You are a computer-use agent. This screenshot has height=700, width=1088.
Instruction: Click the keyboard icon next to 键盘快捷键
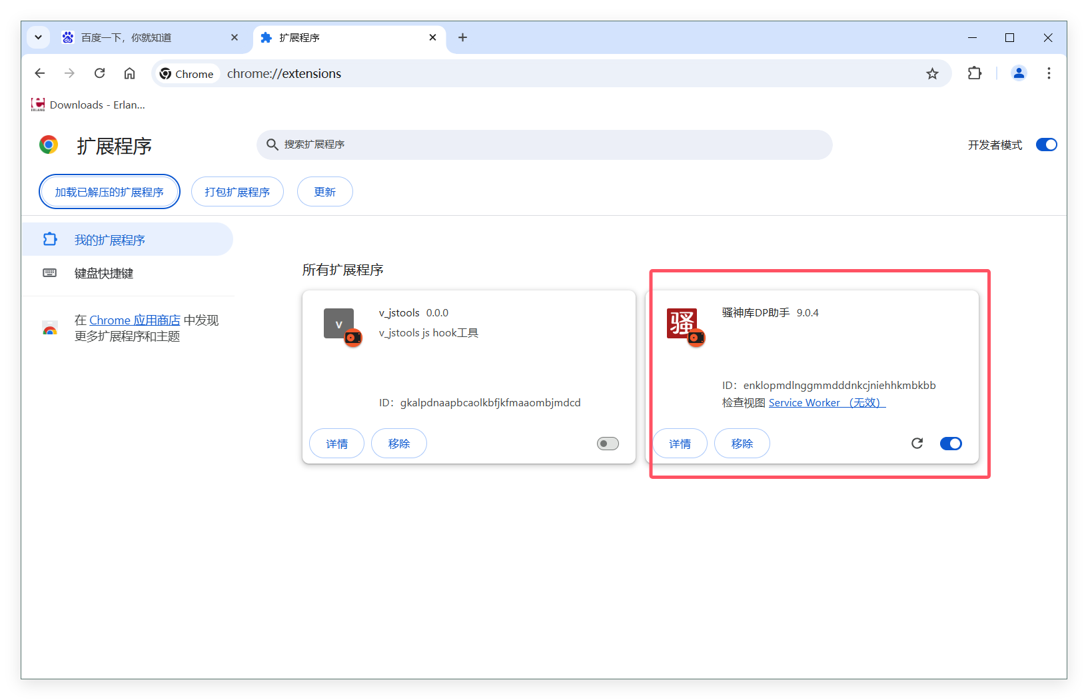49,273
